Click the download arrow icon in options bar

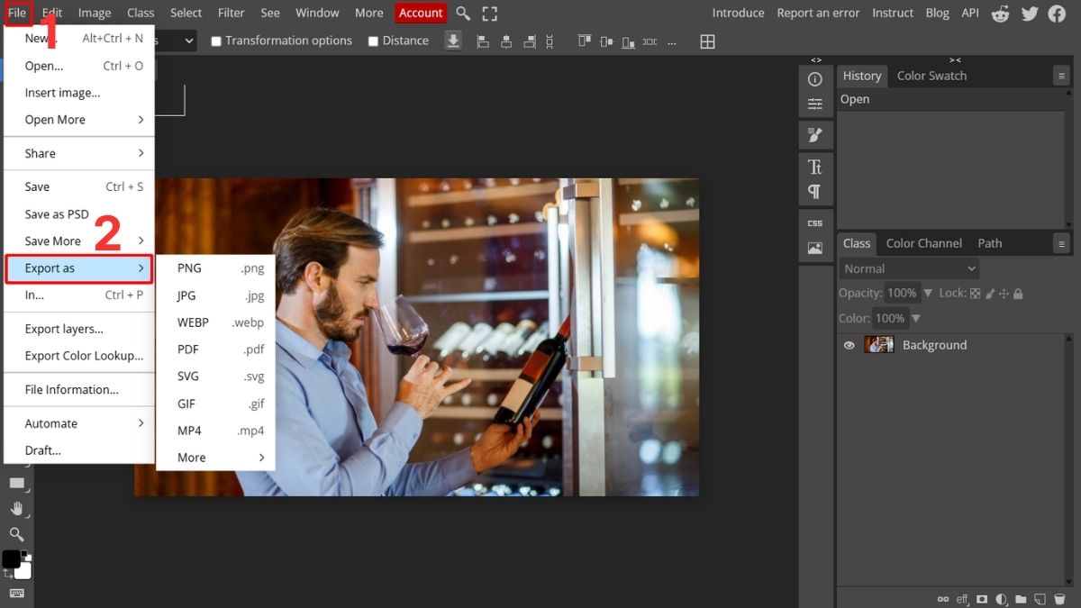tap(453, 41)
